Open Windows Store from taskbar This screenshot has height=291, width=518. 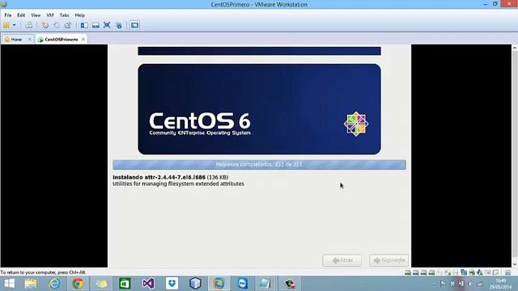tap(125, 284)
